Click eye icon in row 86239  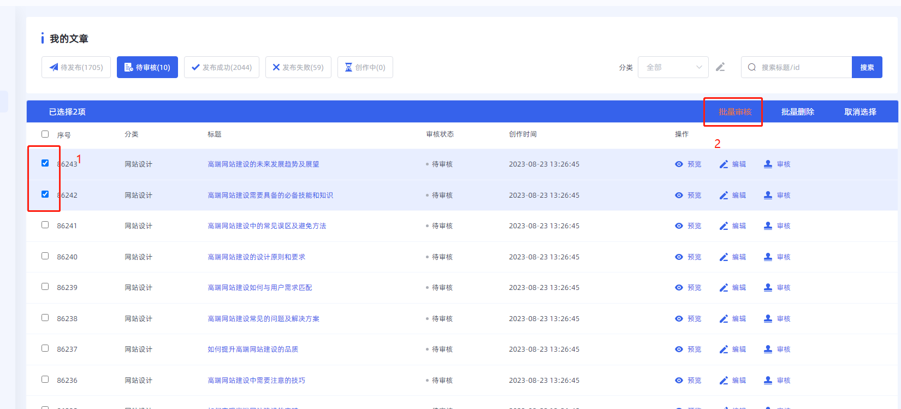click(x=679, y=288)
